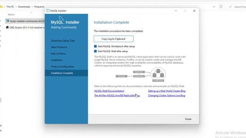246x138 pixels.
Task: Open Setting up a Real World Cluster Blog link
Action: 166,91
